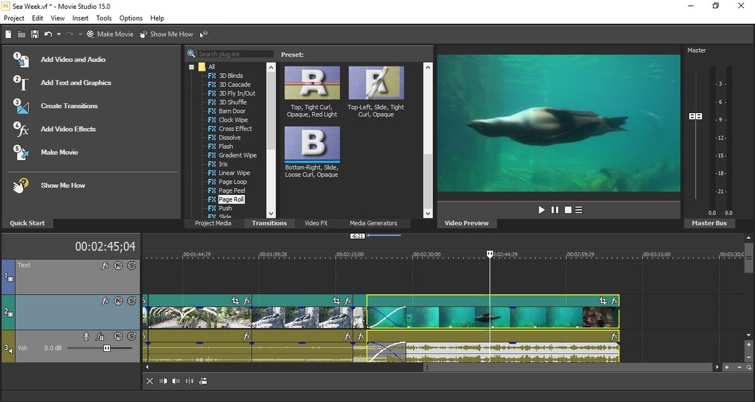The height and width of the screenshot is (402, 755).
Task: Open the undo history dropdown arrow
Action: [59, 34]
